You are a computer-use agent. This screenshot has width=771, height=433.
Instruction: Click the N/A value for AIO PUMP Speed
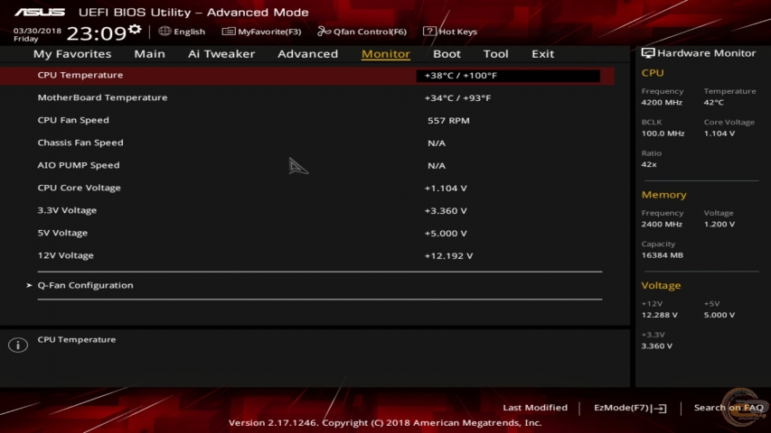[x=437, y=166]
